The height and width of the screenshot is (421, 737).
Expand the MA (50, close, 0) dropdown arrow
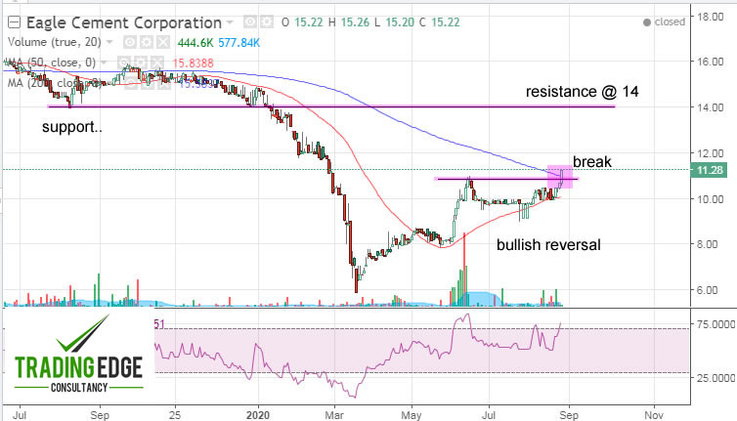pos(104,63)
